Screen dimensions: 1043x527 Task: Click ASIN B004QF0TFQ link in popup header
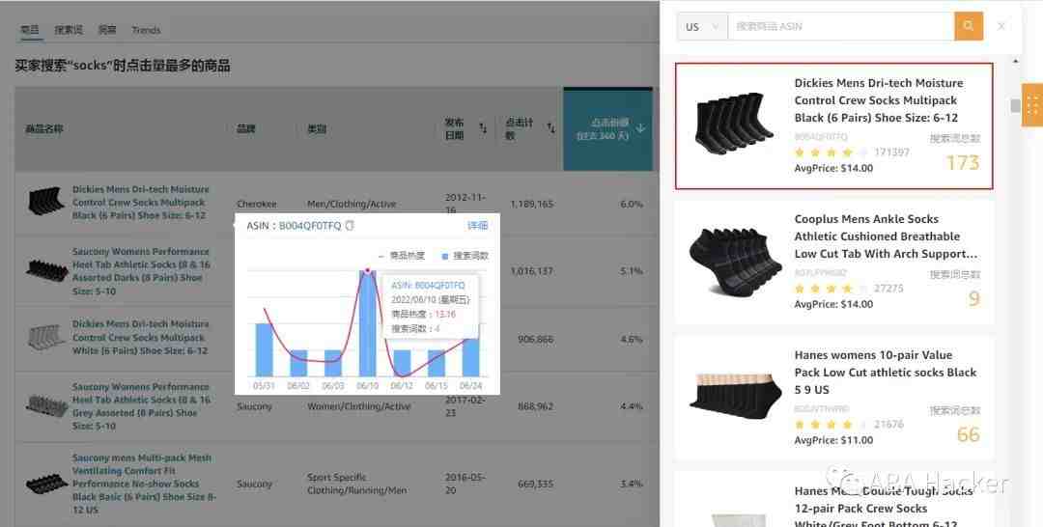click(309, 225)
